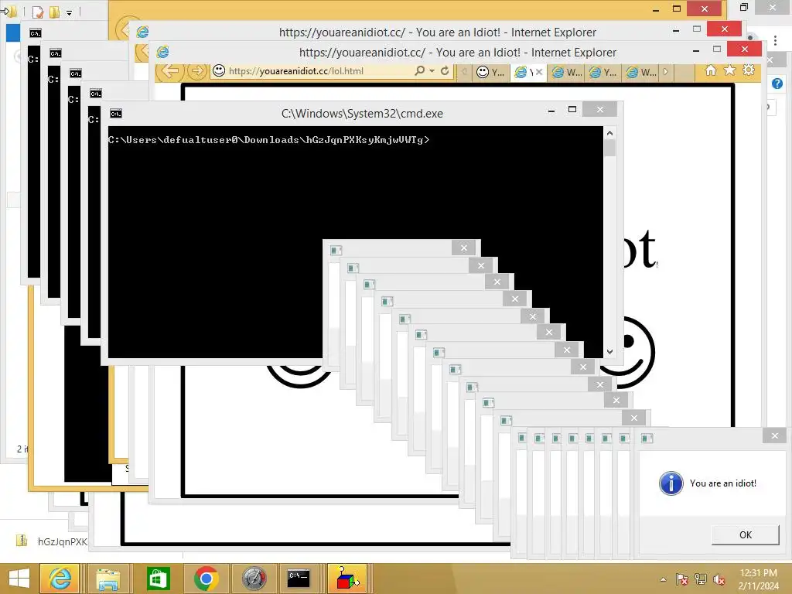The width and height of the screenshot is (792, 594).
Task: Go forward in the front Internet Explorer window
Action: (x=197, y=71)
